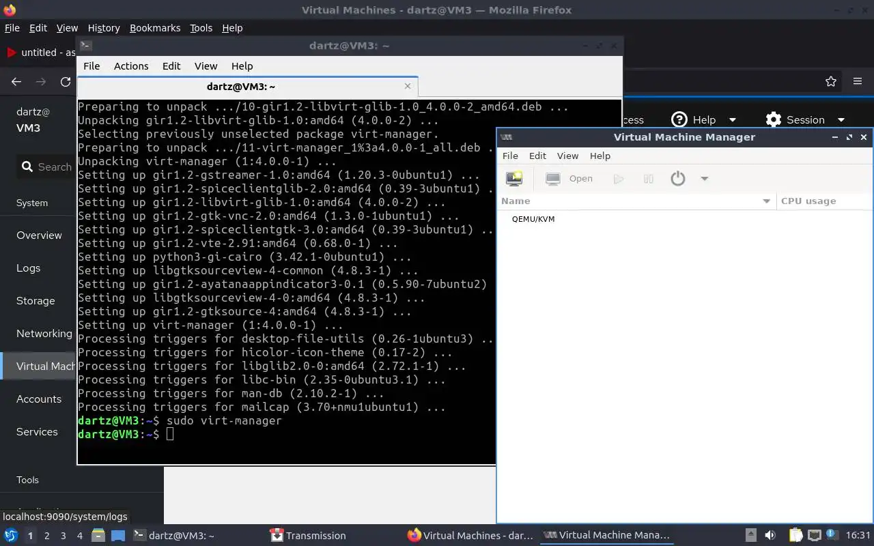Focus Firefox Virtual Machines taskbar entry
874x546 pixels.
pyautogui.click(x=471, y=535)
